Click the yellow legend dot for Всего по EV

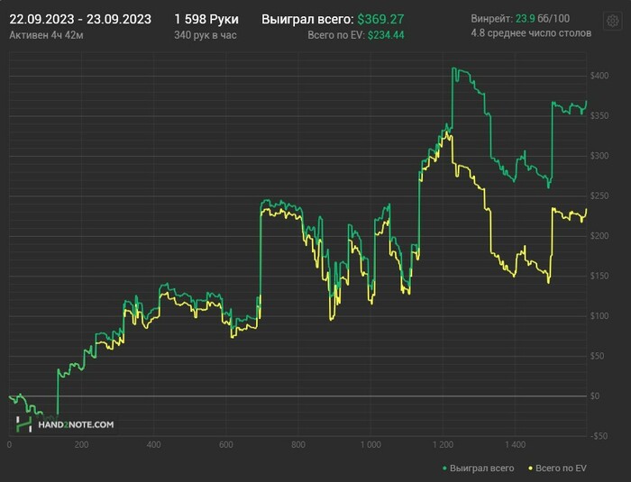(530, 468)
